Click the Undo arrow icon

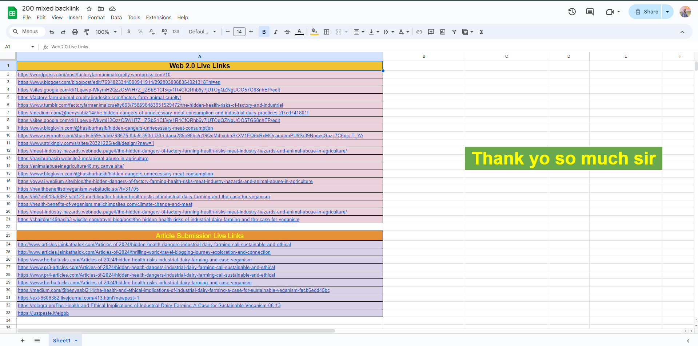(52, 32)
